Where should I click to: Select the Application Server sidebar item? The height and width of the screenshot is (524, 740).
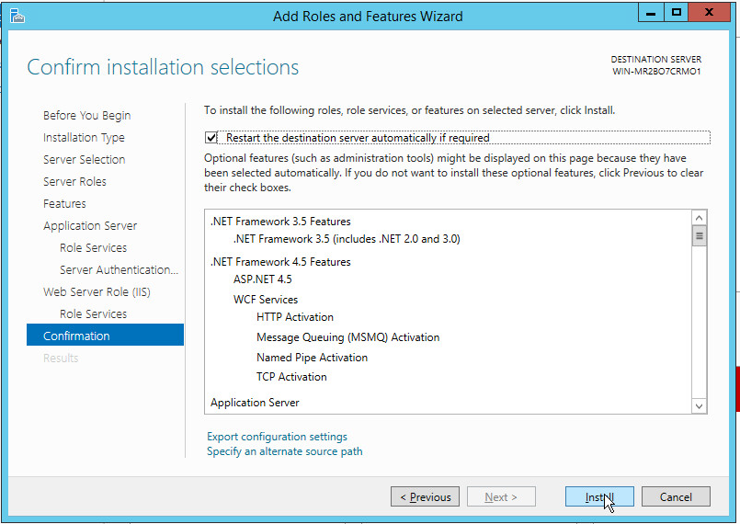click(90, 226)
